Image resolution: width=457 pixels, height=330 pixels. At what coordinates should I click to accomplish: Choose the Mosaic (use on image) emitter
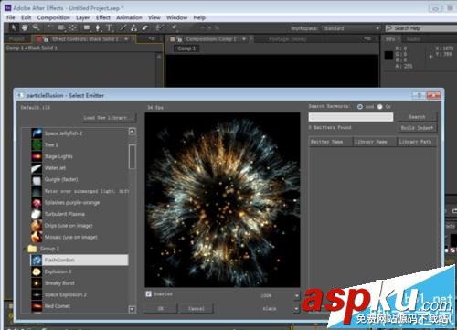pyautogui.click(x=80, y=237)
